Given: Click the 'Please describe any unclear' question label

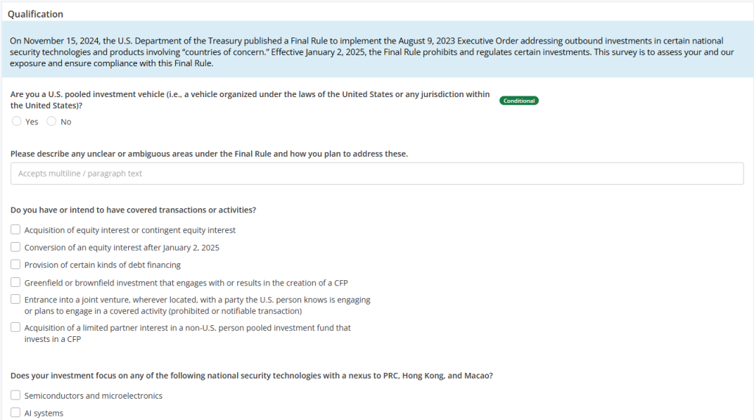Looking at the screenshot, I should (209, 154).
